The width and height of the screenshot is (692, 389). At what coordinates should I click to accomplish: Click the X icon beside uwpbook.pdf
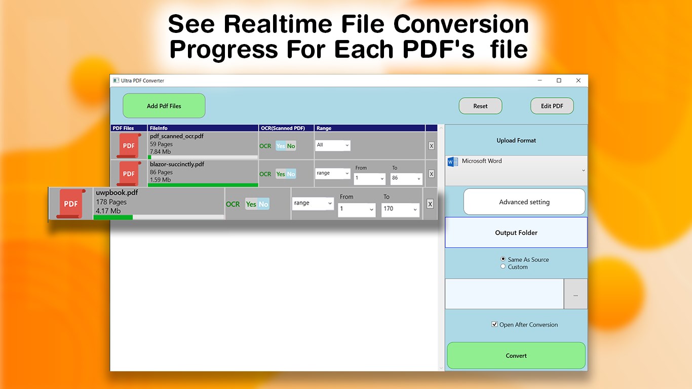coord(430,204)
